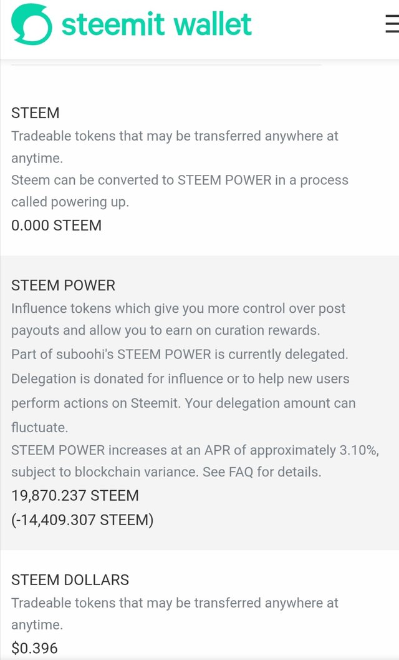Click the 'steemit wallet' brand text
Viewport: 399px width, 660px height.
(x=156, y=24)
